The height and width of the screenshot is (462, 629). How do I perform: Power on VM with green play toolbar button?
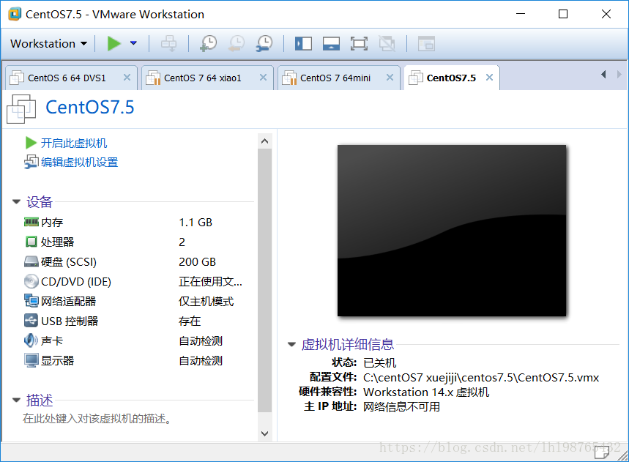click(114, 43)
